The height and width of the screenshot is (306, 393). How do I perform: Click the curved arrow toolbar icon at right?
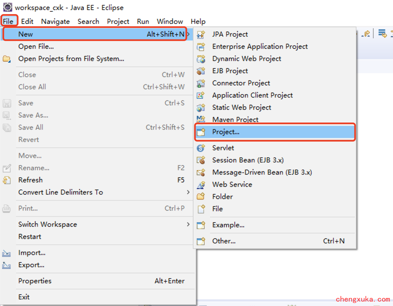point(366,34)
